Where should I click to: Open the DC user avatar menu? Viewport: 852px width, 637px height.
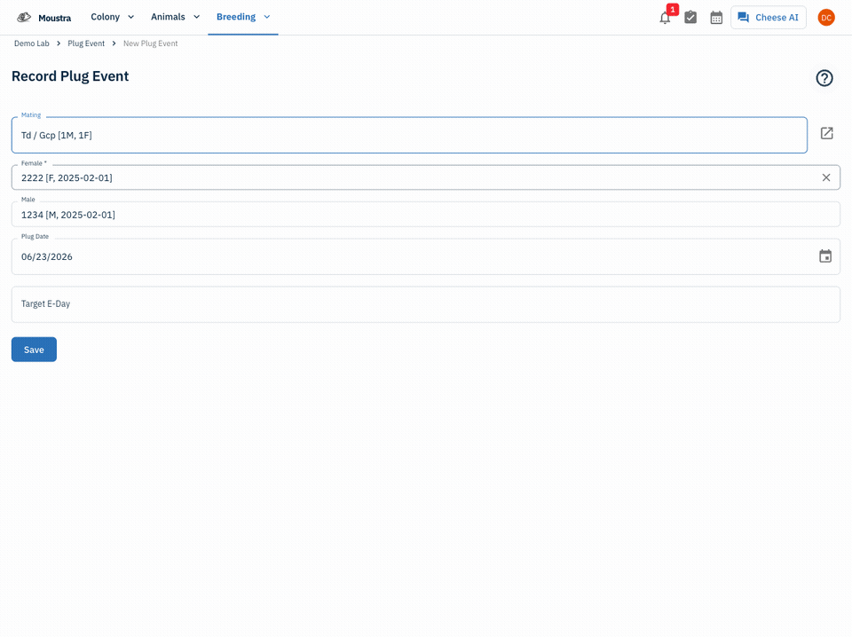(x=826, y=18)
